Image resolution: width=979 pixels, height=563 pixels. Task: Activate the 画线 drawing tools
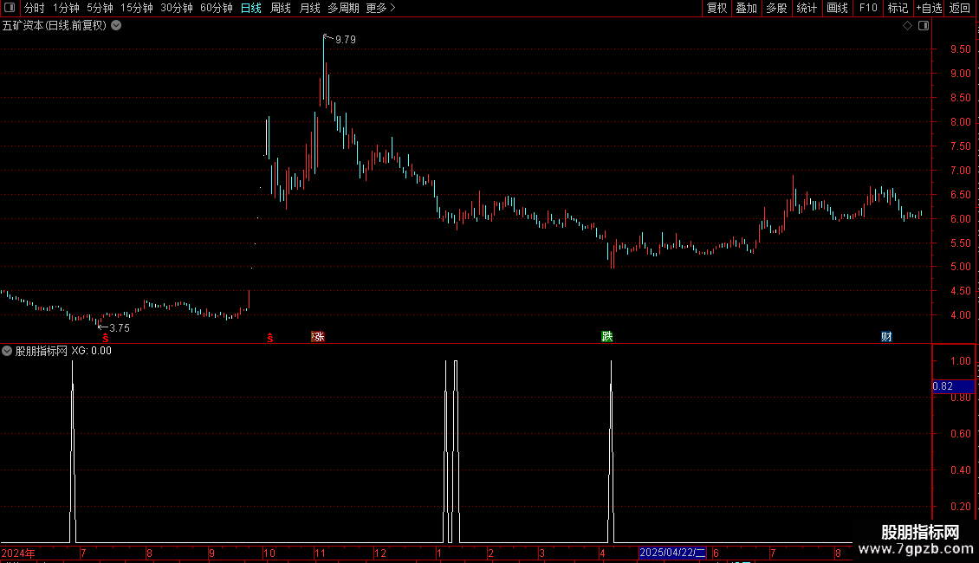click(x=837, y=8)
